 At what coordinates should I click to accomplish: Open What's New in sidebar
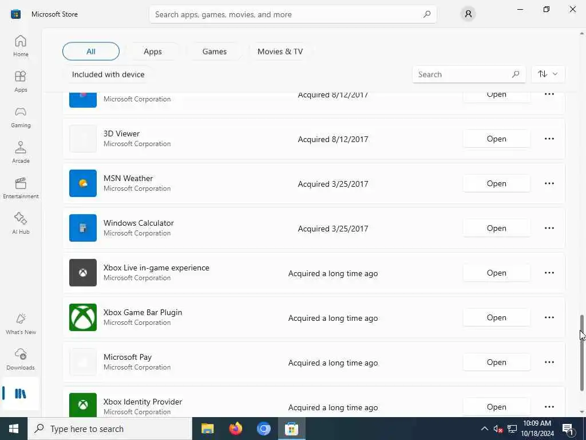point(21,324)
